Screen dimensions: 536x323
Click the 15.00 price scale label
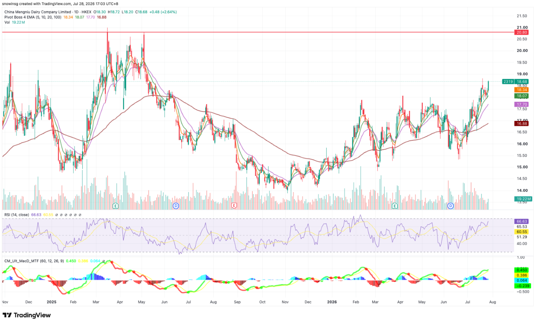pyautogui.click(x=522, y=167)
